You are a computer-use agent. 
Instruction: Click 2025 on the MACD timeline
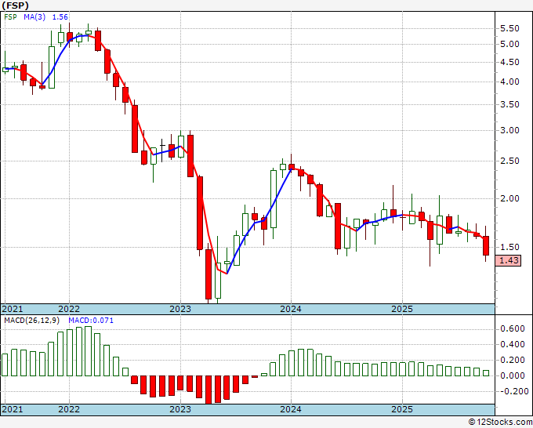coord(402,409)
